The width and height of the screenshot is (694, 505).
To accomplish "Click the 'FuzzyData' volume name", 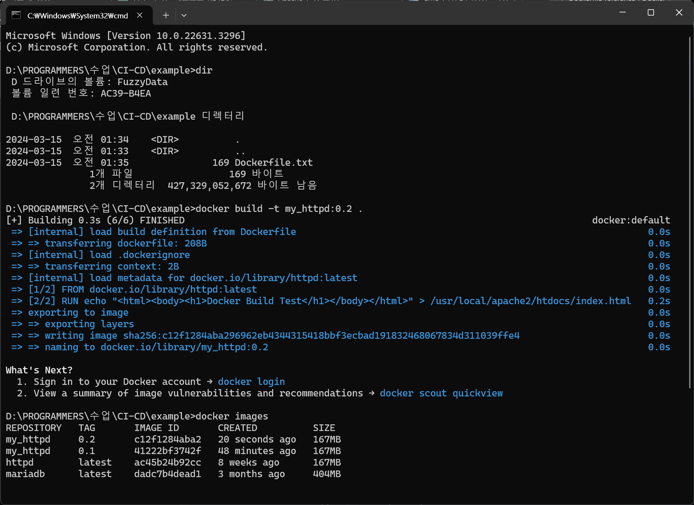I will click(x=143, y=82).
